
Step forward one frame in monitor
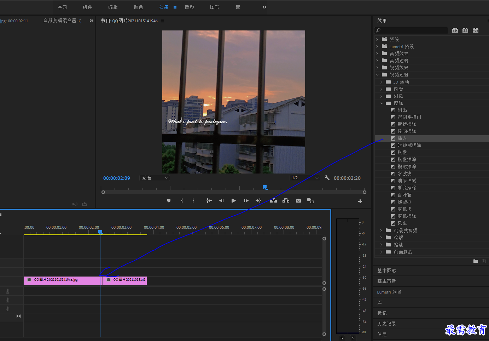click(246, 201)
